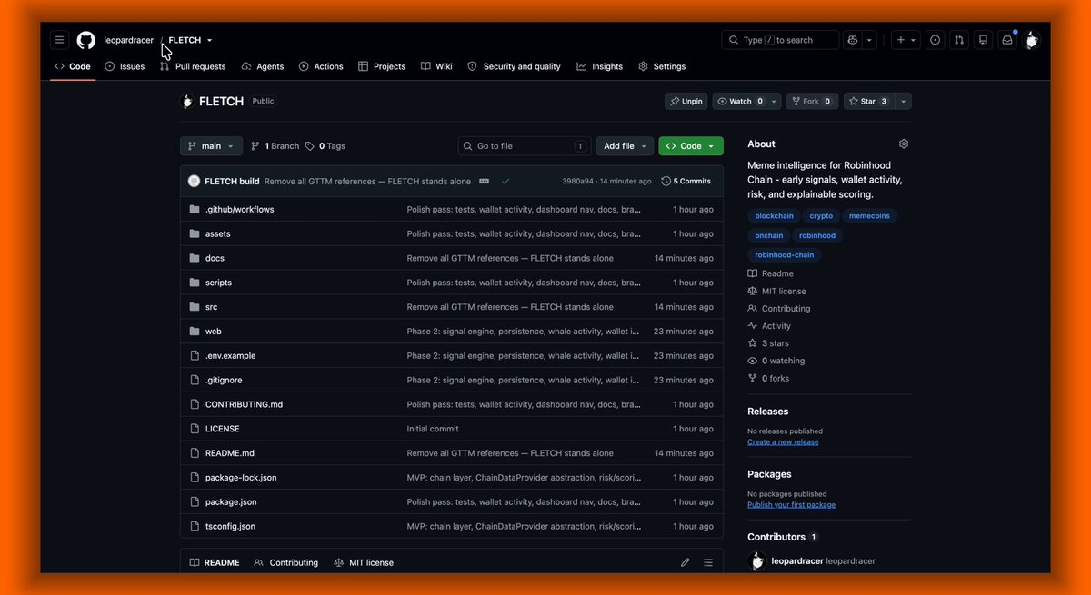1091x595 pixels.
Task: Open the global Issues icon in header
Action: 936,40
